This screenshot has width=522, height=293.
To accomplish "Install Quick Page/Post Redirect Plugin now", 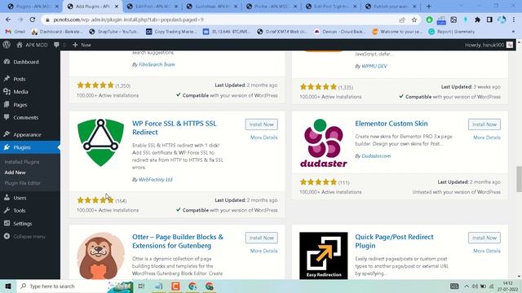I will (x=484, y=238).
